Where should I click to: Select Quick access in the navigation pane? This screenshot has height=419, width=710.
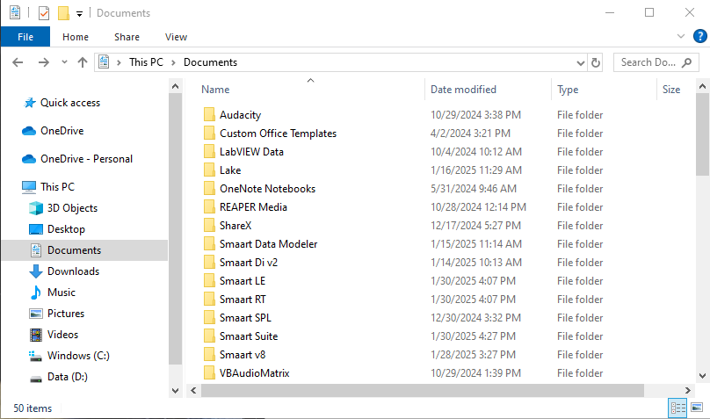(x=70, y=103)
